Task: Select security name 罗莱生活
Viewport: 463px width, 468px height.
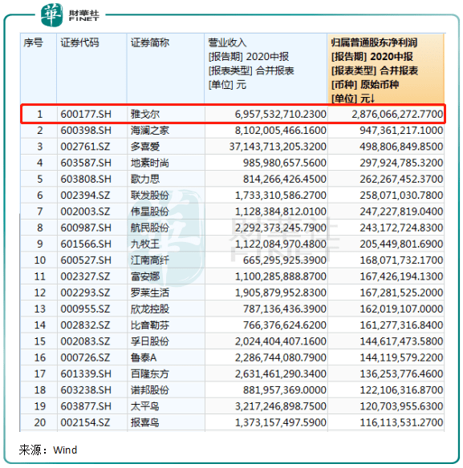Action: click(150, 292)
